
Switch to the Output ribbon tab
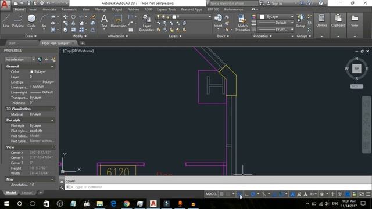117,9
